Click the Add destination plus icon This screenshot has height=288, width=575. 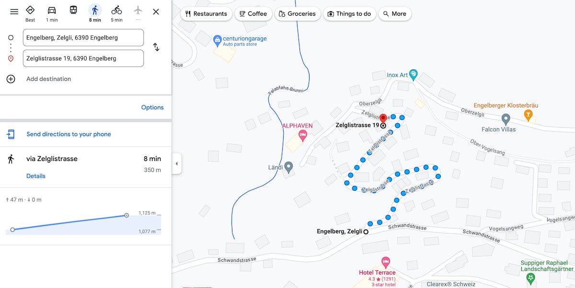(11, 79)
